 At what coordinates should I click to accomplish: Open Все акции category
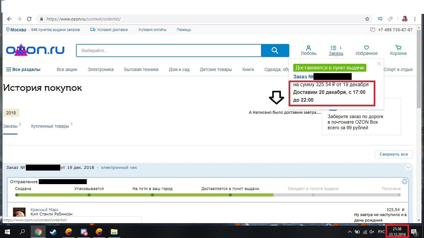click(x=67, y=69)
